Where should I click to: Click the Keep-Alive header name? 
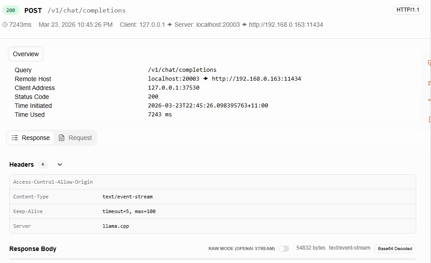tap(28, 211)
